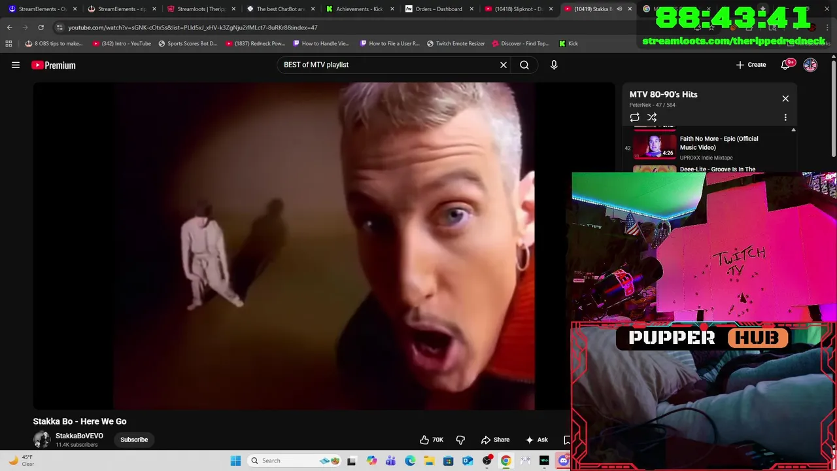The height and width of the screenshot is (471, 837).
Task: Mute the Stakka Bo tab audio icon
Action: click(619, 9)
